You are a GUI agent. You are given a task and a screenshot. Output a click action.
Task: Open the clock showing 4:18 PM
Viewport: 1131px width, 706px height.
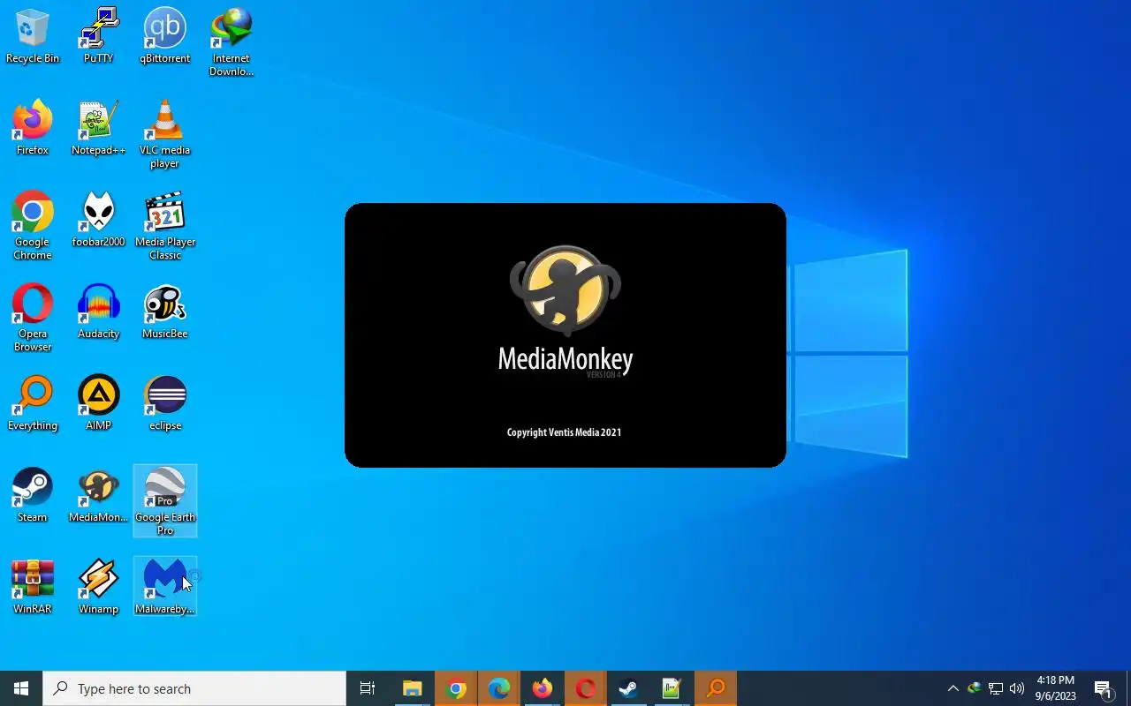(1056, 688)
